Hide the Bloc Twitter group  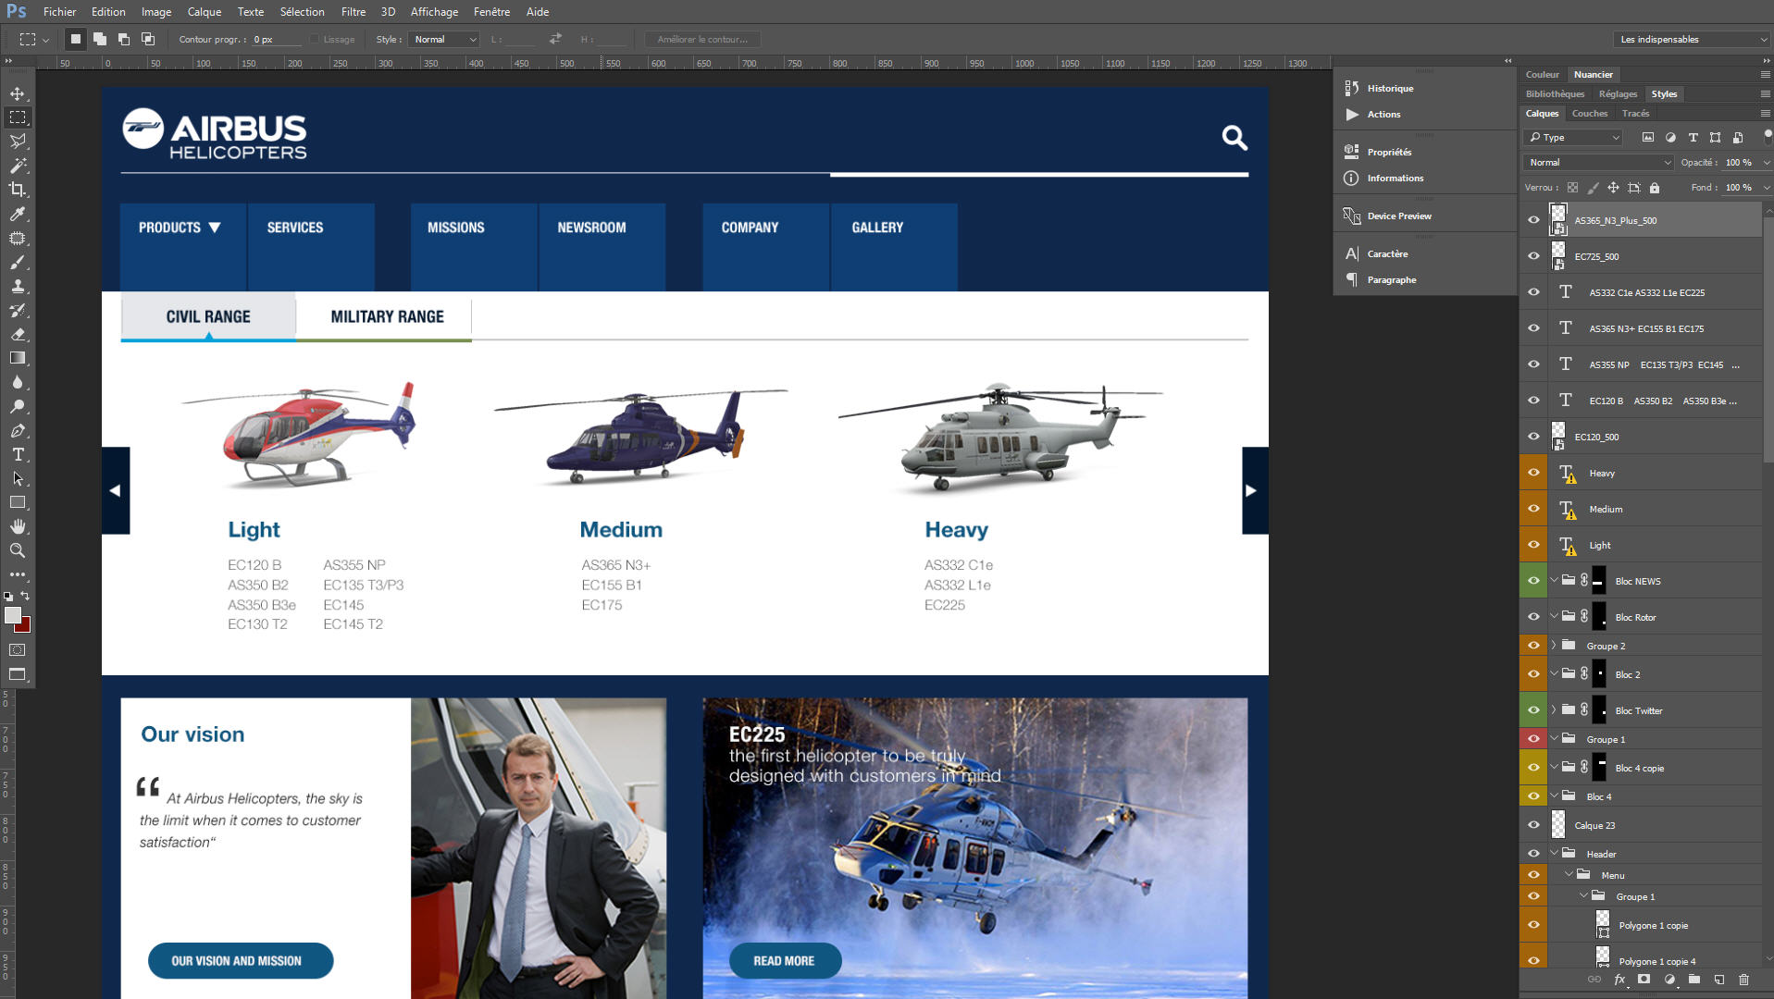1533,710
